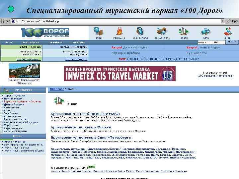Click the page icon in address bar
Image resolution: width=239 pixels, height=179 pixels.
[13, 21]
